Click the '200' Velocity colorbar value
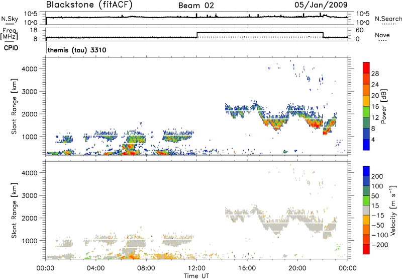Screen dimensions: 402x279 [377, 176]
